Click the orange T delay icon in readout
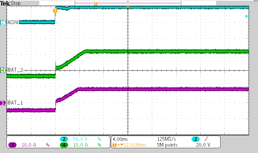The height and width of the screenshot is (153, 258). coord(114,145)
